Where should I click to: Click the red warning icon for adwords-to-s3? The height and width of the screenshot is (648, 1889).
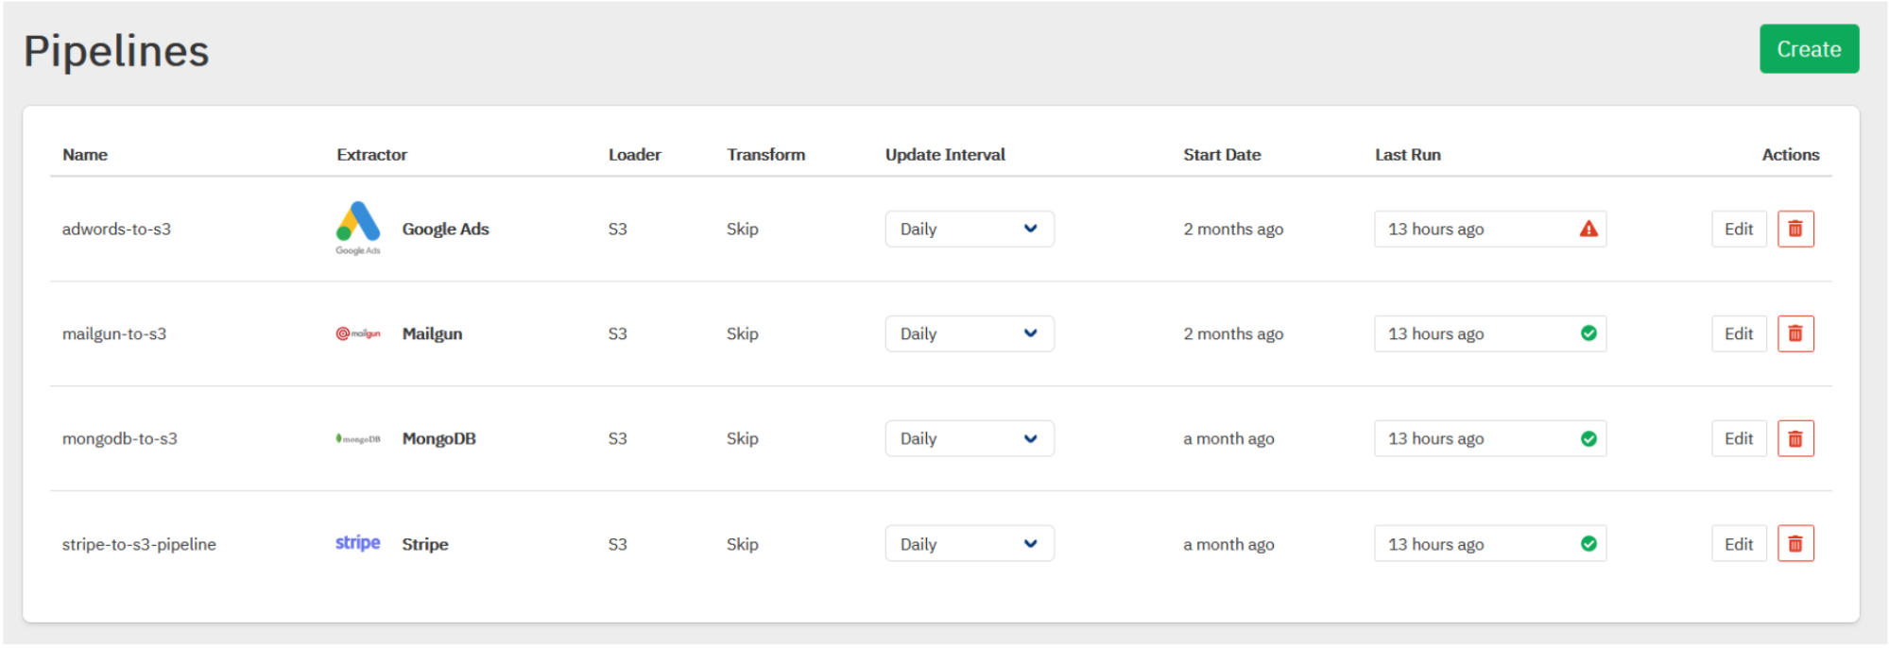coord(1588,229)
